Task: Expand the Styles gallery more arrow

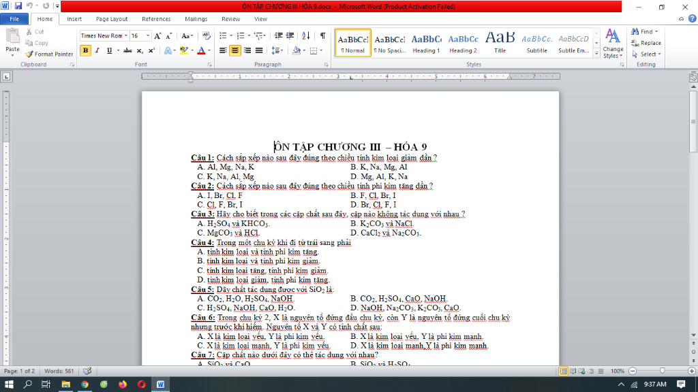Action: [596, 53]
